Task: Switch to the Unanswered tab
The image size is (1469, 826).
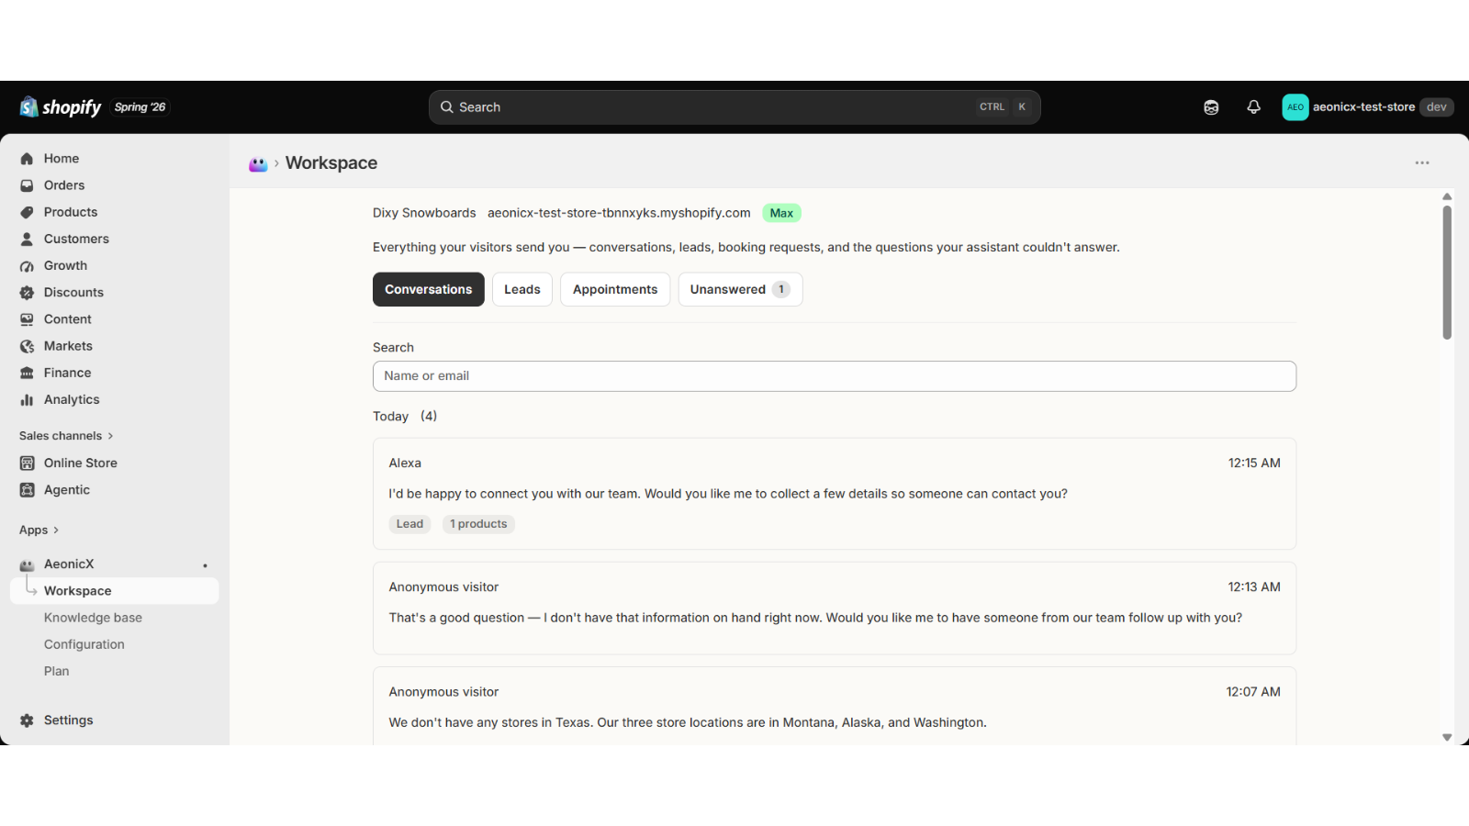Action: click(x=740, y=289)
